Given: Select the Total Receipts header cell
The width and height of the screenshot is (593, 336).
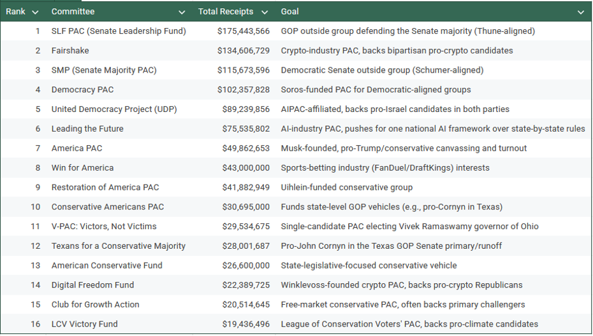Looking at the screenshot, I should [235, 11].
